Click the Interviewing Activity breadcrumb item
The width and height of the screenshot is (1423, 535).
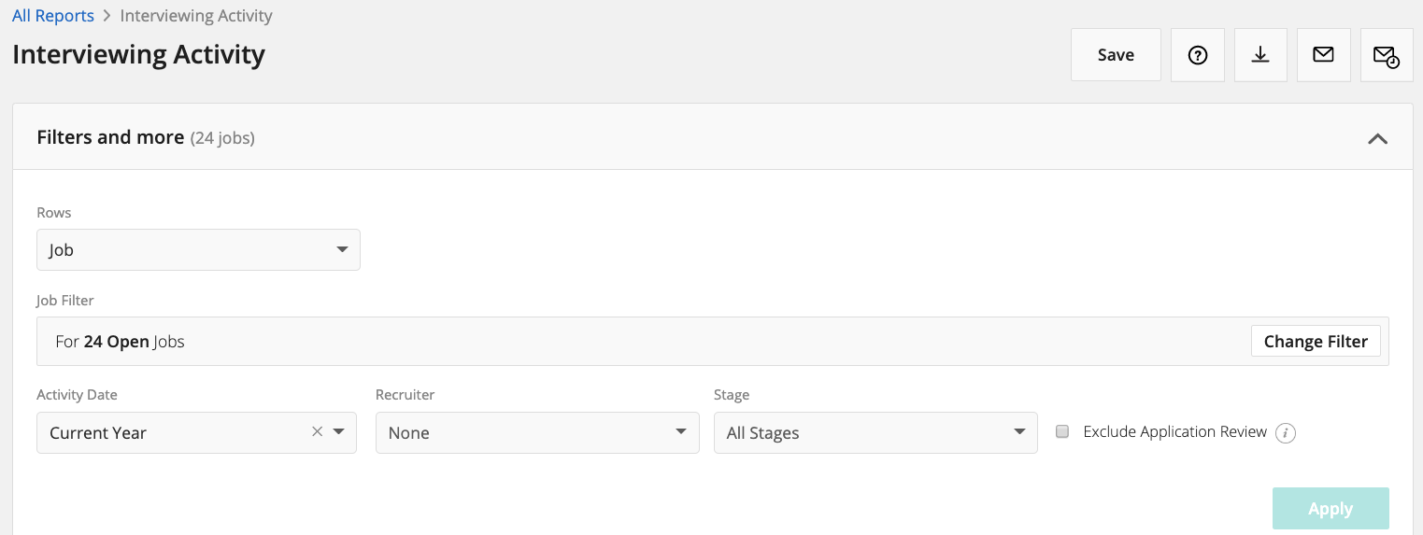click(196, 16)
